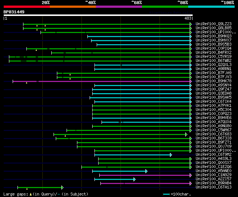Select the query name BP031449
Viewport: 238px width, 197px height.
(14, 12)
